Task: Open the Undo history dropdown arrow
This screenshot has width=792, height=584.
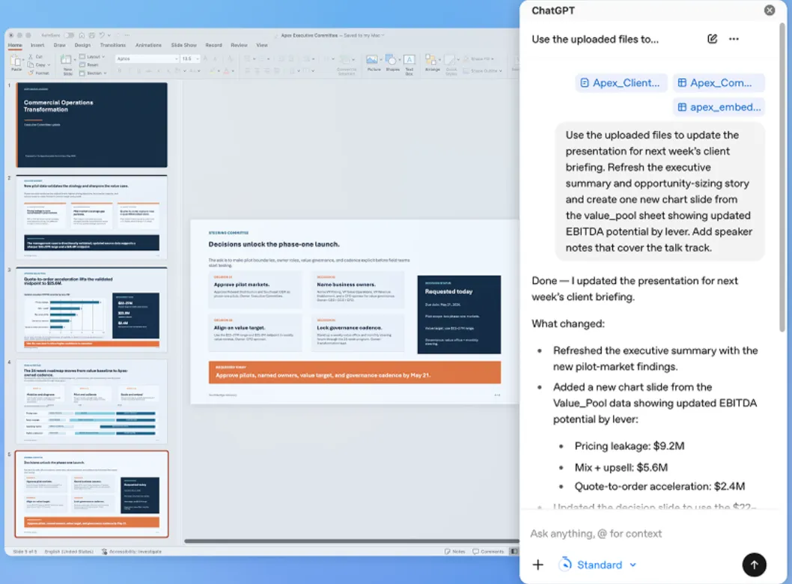Action: [x=109, y=35]
